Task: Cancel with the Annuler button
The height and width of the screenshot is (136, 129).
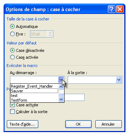Action: (109, 124)
